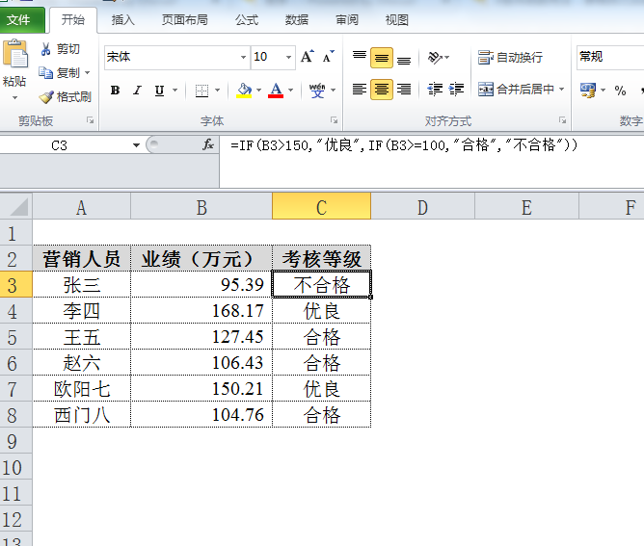Screen dimensions: 644x546
Task: Switch to the Data (数据) tab
Action: point(297,19)
